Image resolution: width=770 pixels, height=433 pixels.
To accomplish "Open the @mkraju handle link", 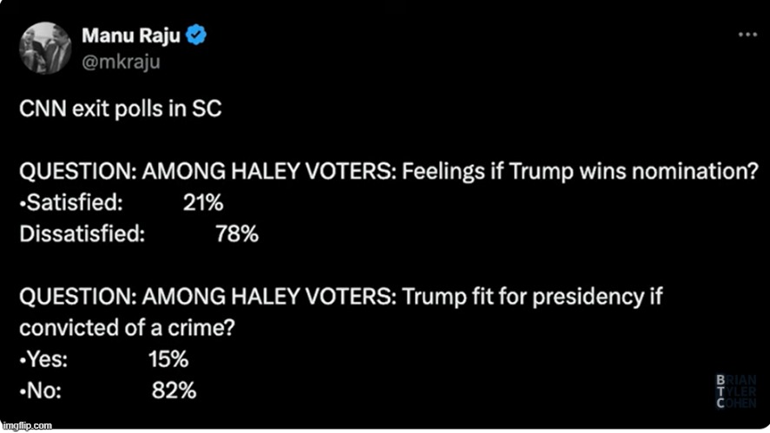I will click(x=121, y=61).
